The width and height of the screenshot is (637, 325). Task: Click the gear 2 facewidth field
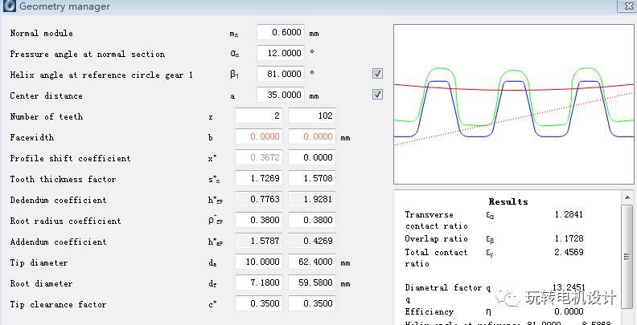point(312,136)
